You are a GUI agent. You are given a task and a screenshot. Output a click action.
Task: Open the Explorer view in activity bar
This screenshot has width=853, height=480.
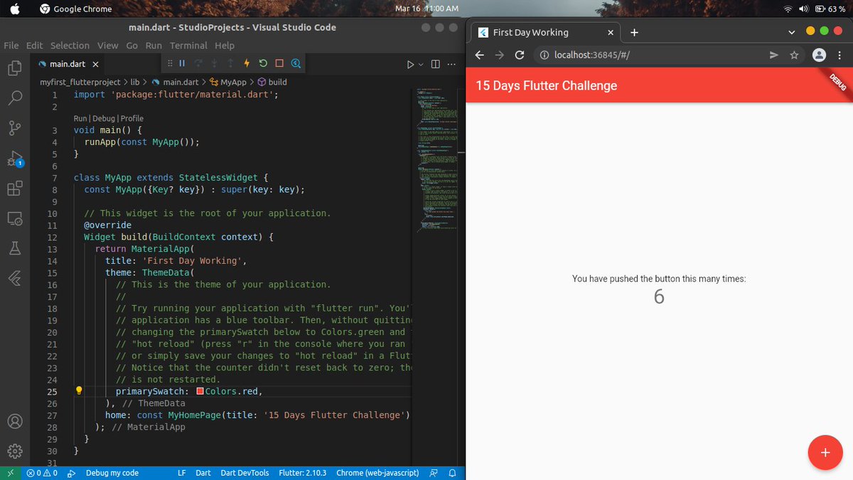pyautogui.click(x=14, y=68)
